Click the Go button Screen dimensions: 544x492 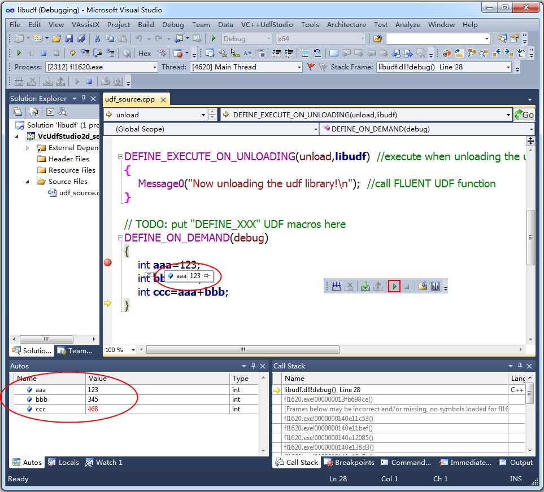[524, 115]
